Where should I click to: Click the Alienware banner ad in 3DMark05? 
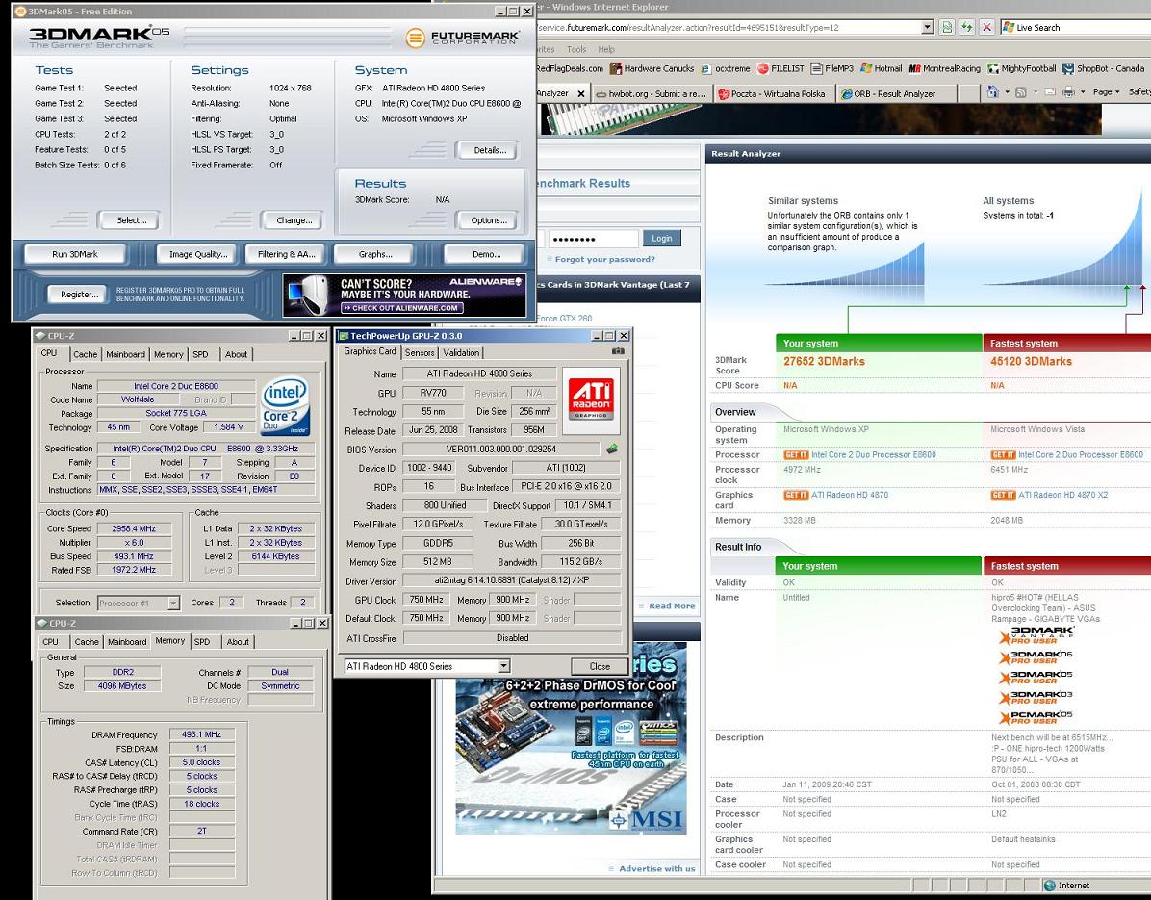404,295
